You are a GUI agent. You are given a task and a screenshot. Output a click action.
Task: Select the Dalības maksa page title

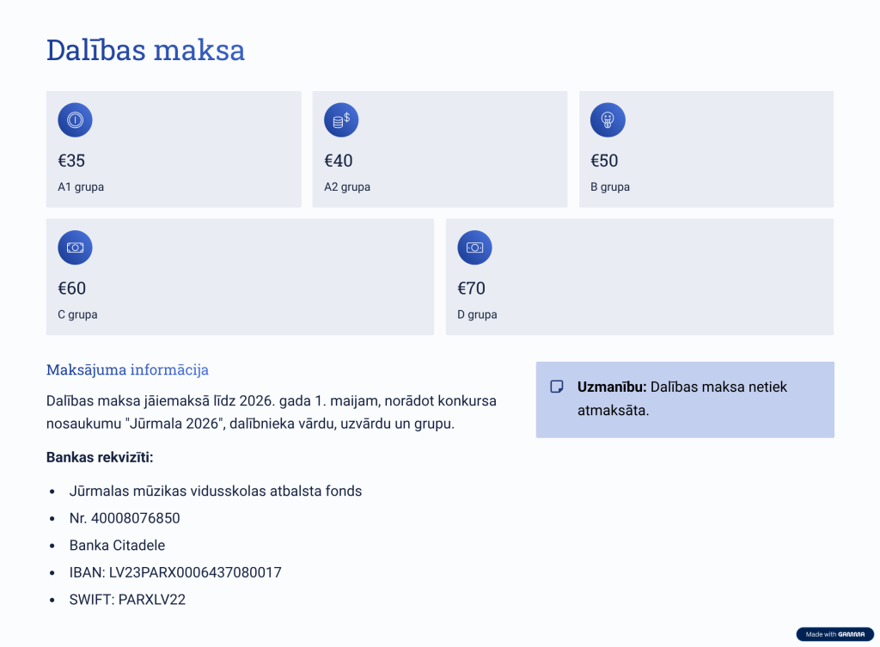(x=145, y=50)
